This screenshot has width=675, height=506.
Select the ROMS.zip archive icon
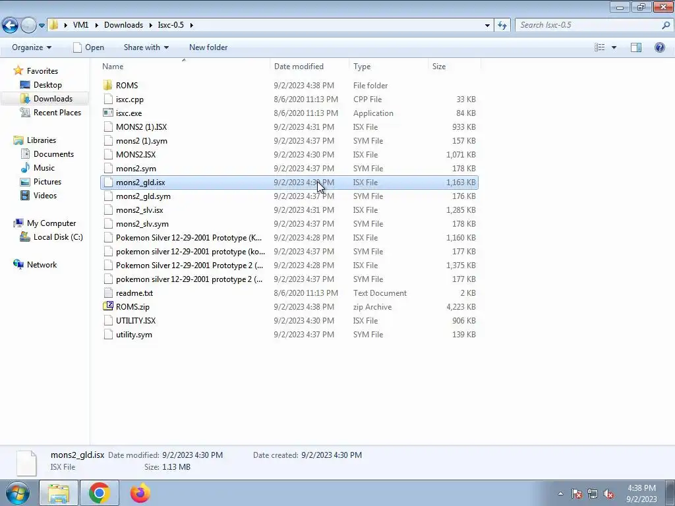pyautogui.click(x=107, y=306)
